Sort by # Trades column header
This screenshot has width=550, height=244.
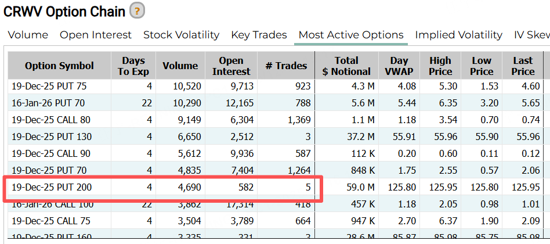pos(286,66)
